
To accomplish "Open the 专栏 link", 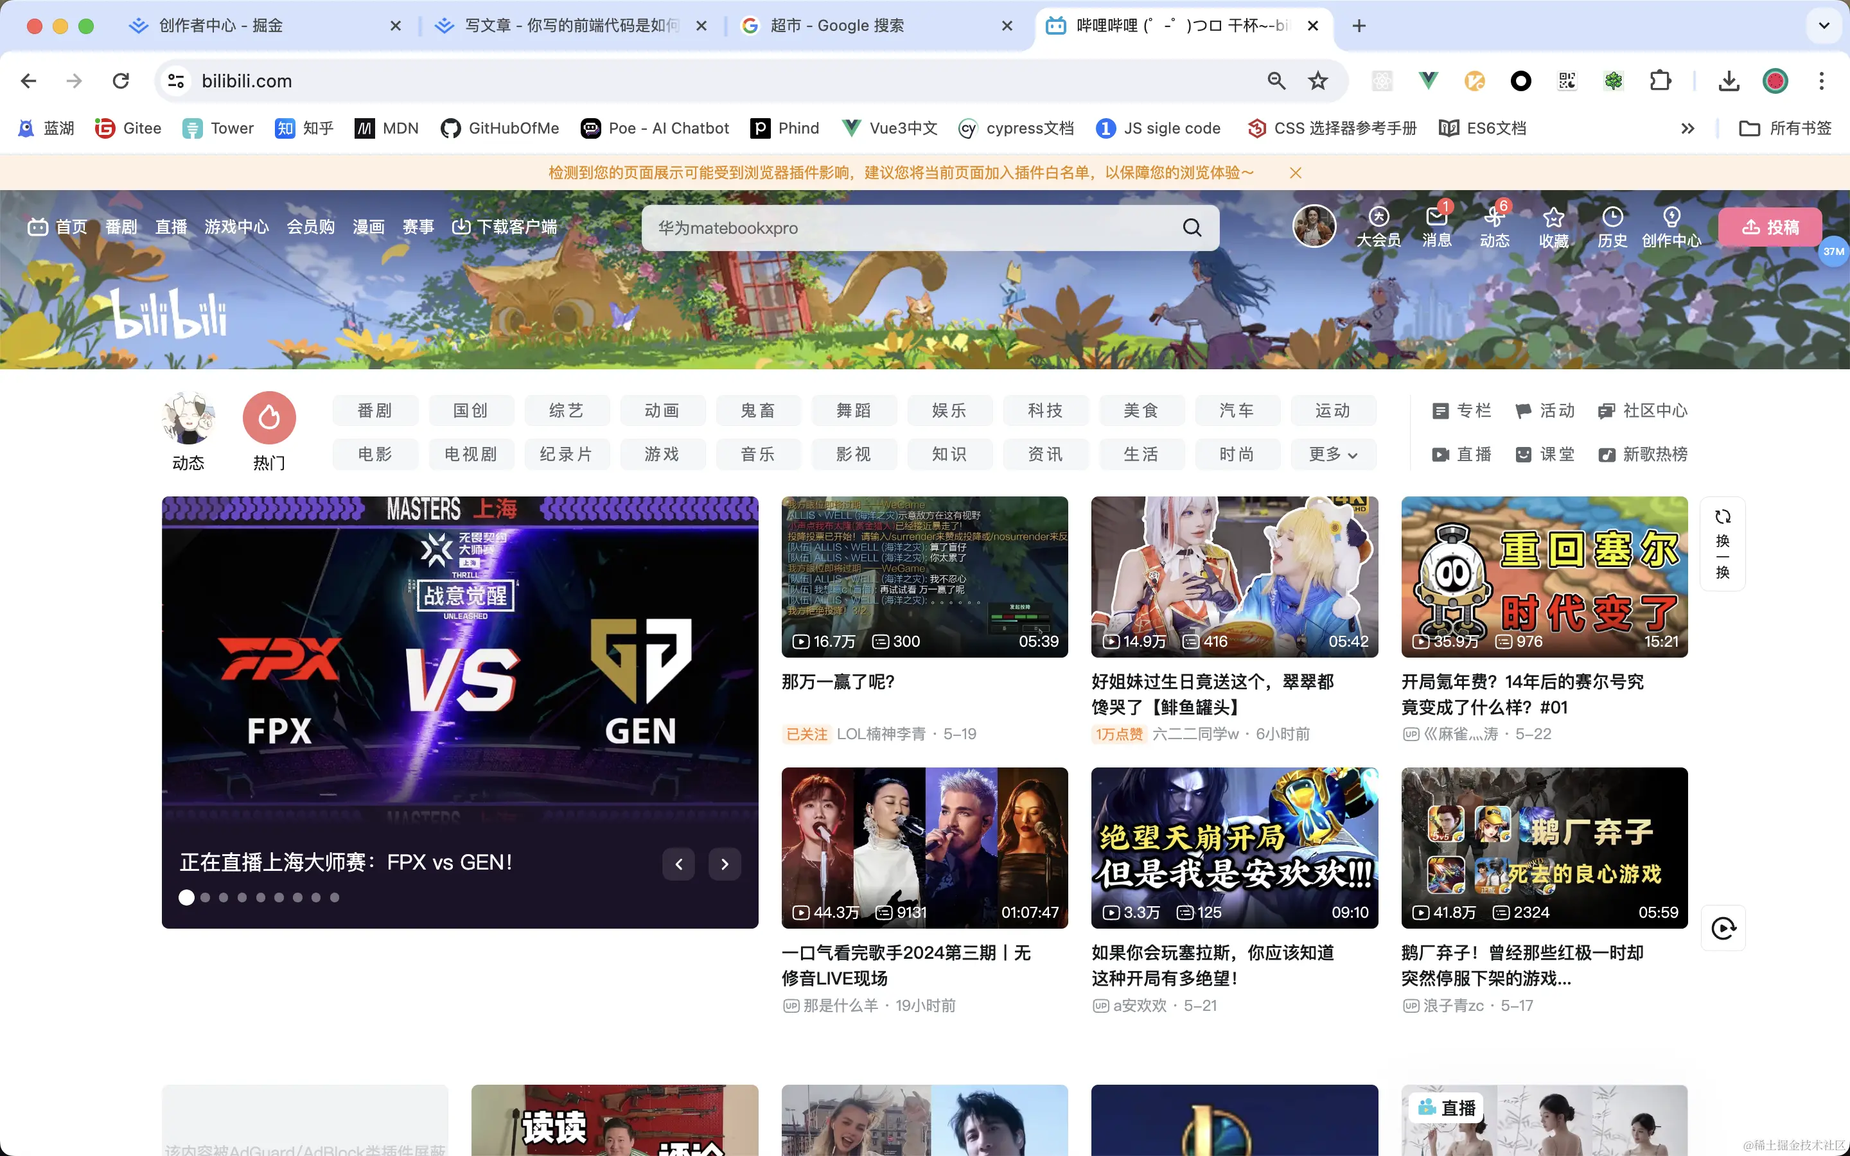I will click(1461, 410).
